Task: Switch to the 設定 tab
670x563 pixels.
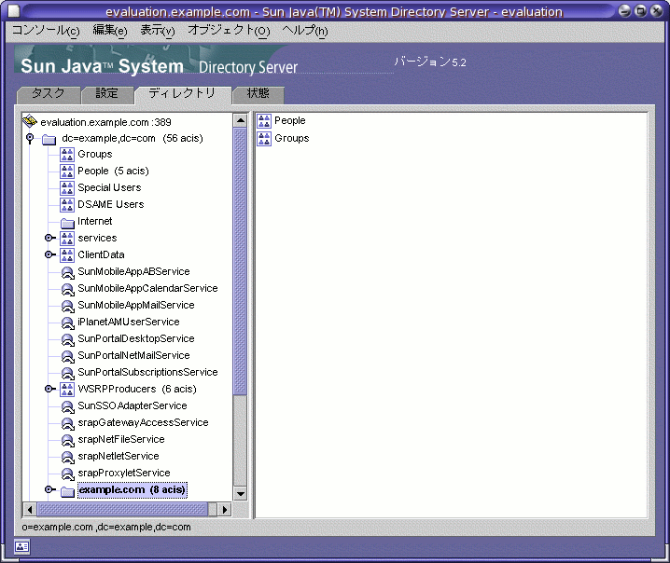Action: click(x=107, y=94)
